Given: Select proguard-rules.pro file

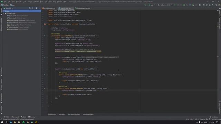Looking at the screenshot, I should (21, 22).
